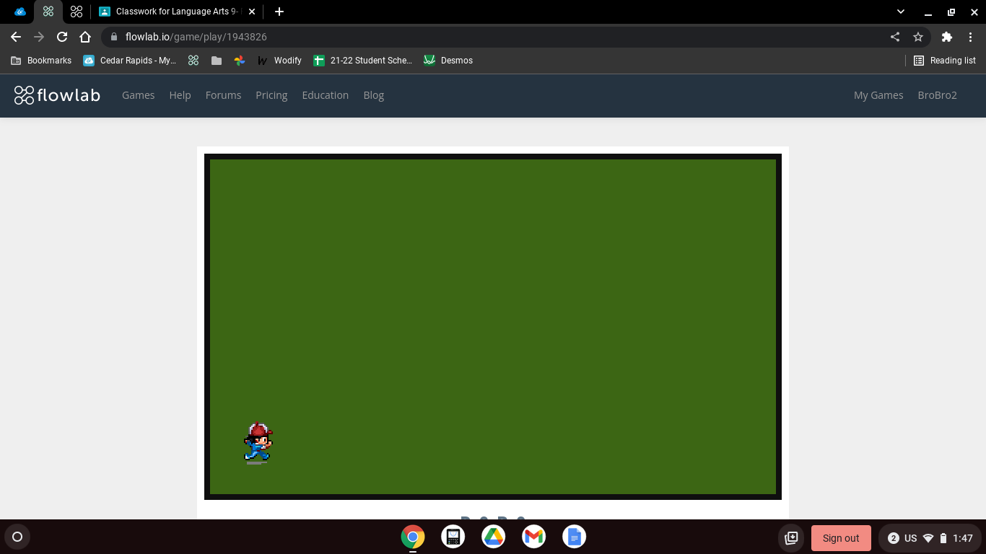Screen dimensions: 986x554
Task: Open the Bookmarks folder in bookmarks bar
Action: click(41, 61)
